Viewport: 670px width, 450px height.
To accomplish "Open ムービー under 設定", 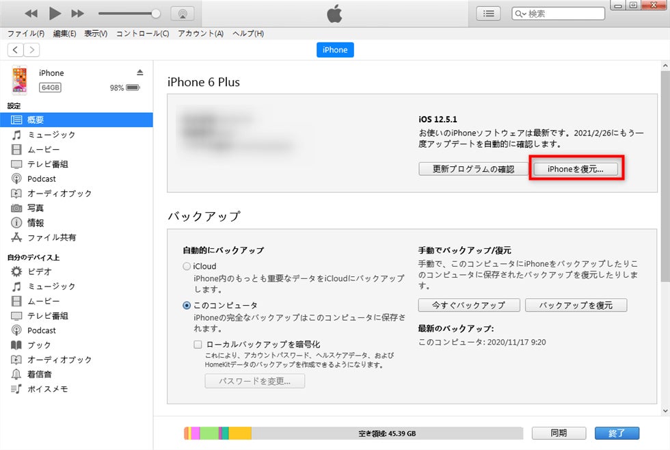I will pyautogui.click(x=77, y=149).
